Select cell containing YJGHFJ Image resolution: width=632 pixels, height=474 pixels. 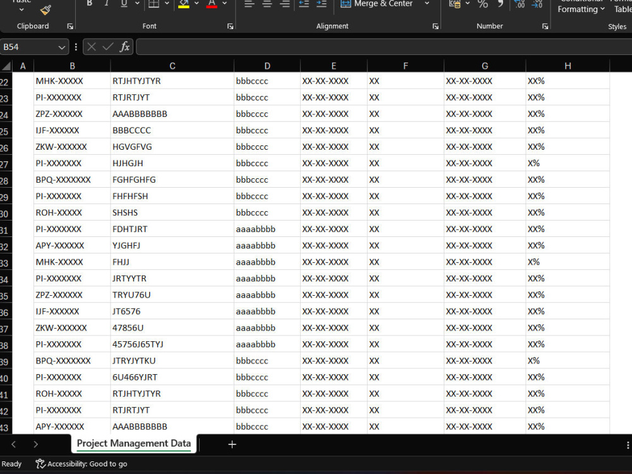[172, 245]
